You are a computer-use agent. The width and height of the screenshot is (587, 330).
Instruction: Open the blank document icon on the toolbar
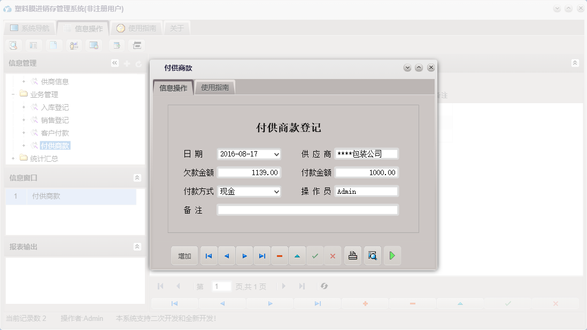[x=53, y=45]
